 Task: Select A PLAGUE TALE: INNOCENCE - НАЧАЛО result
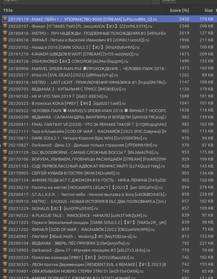coord(109,215)
